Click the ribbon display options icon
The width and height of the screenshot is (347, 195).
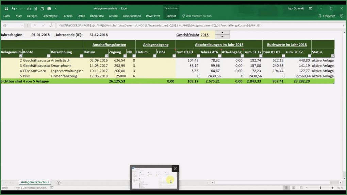[x=311, y=8]
